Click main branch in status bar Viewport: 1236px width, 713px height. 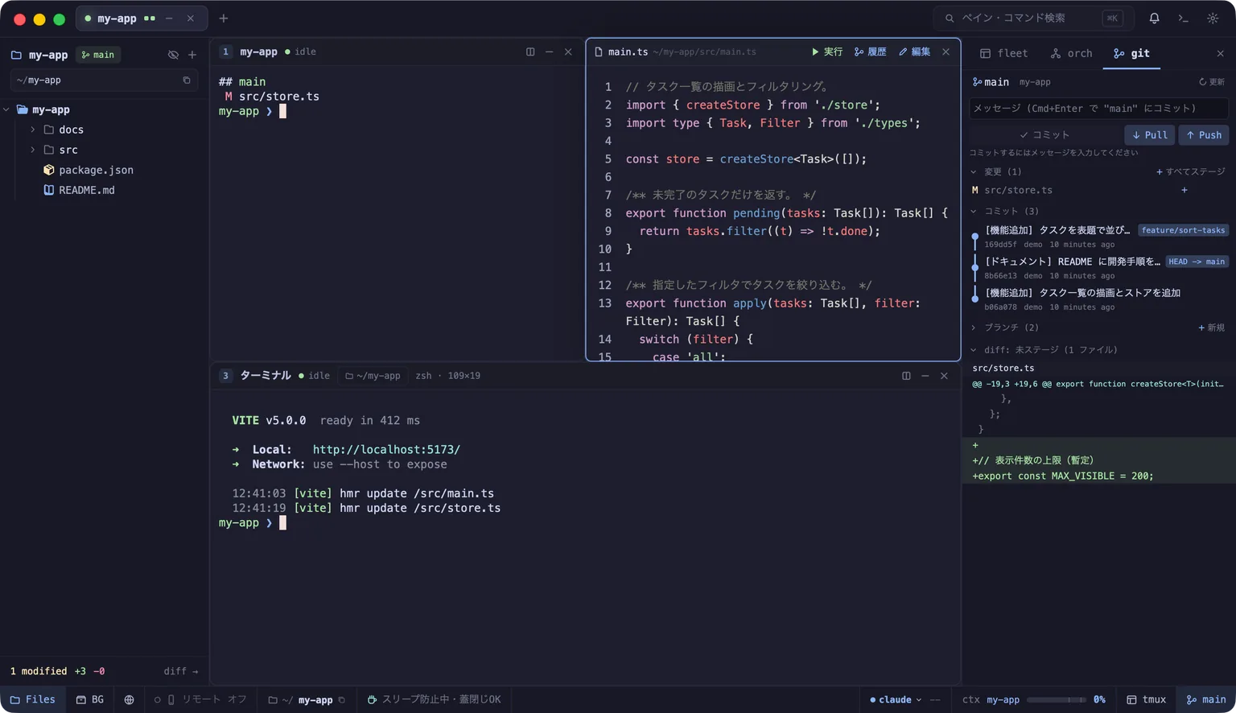click(x=1206, y=700)
